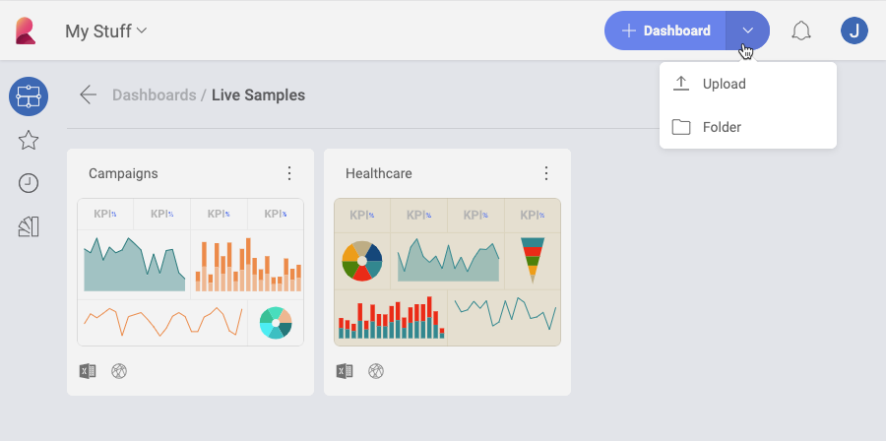Image resolution: width=886 pixels, height=441 pixels.
Task: Open the Recents clock icon
Action: pos(29,183)
